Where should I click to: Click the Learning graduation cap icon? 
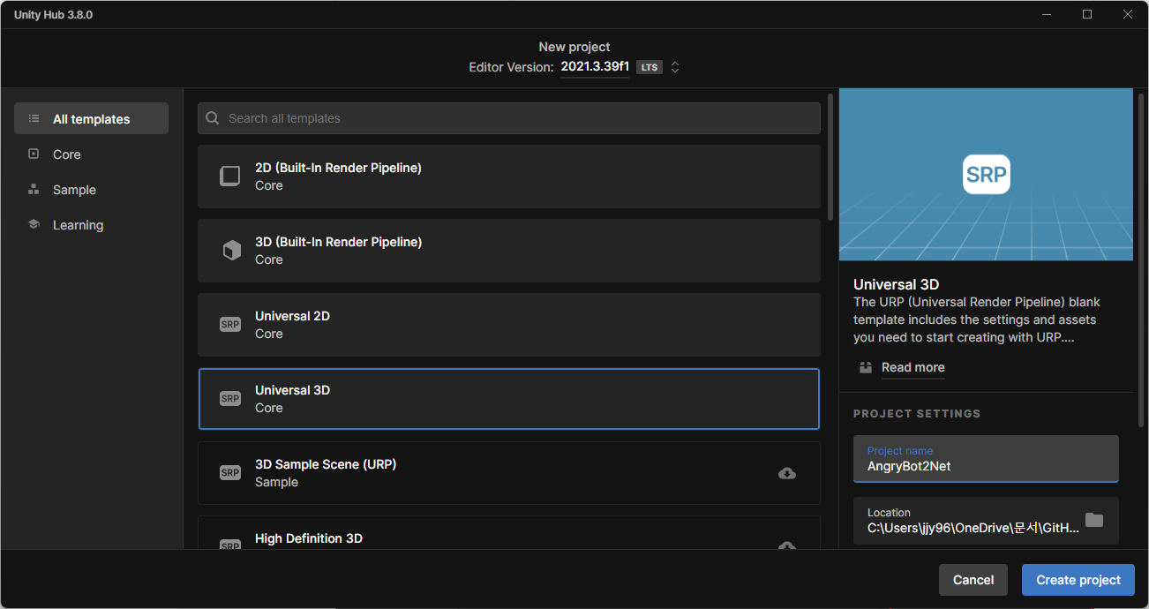pos(34,224)
